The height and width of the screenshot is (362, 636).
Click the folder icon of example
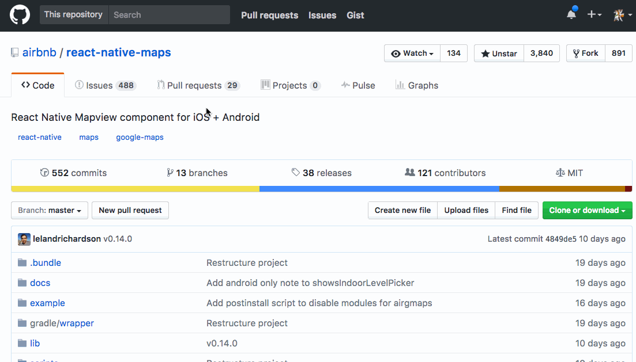tap(22, 303)
